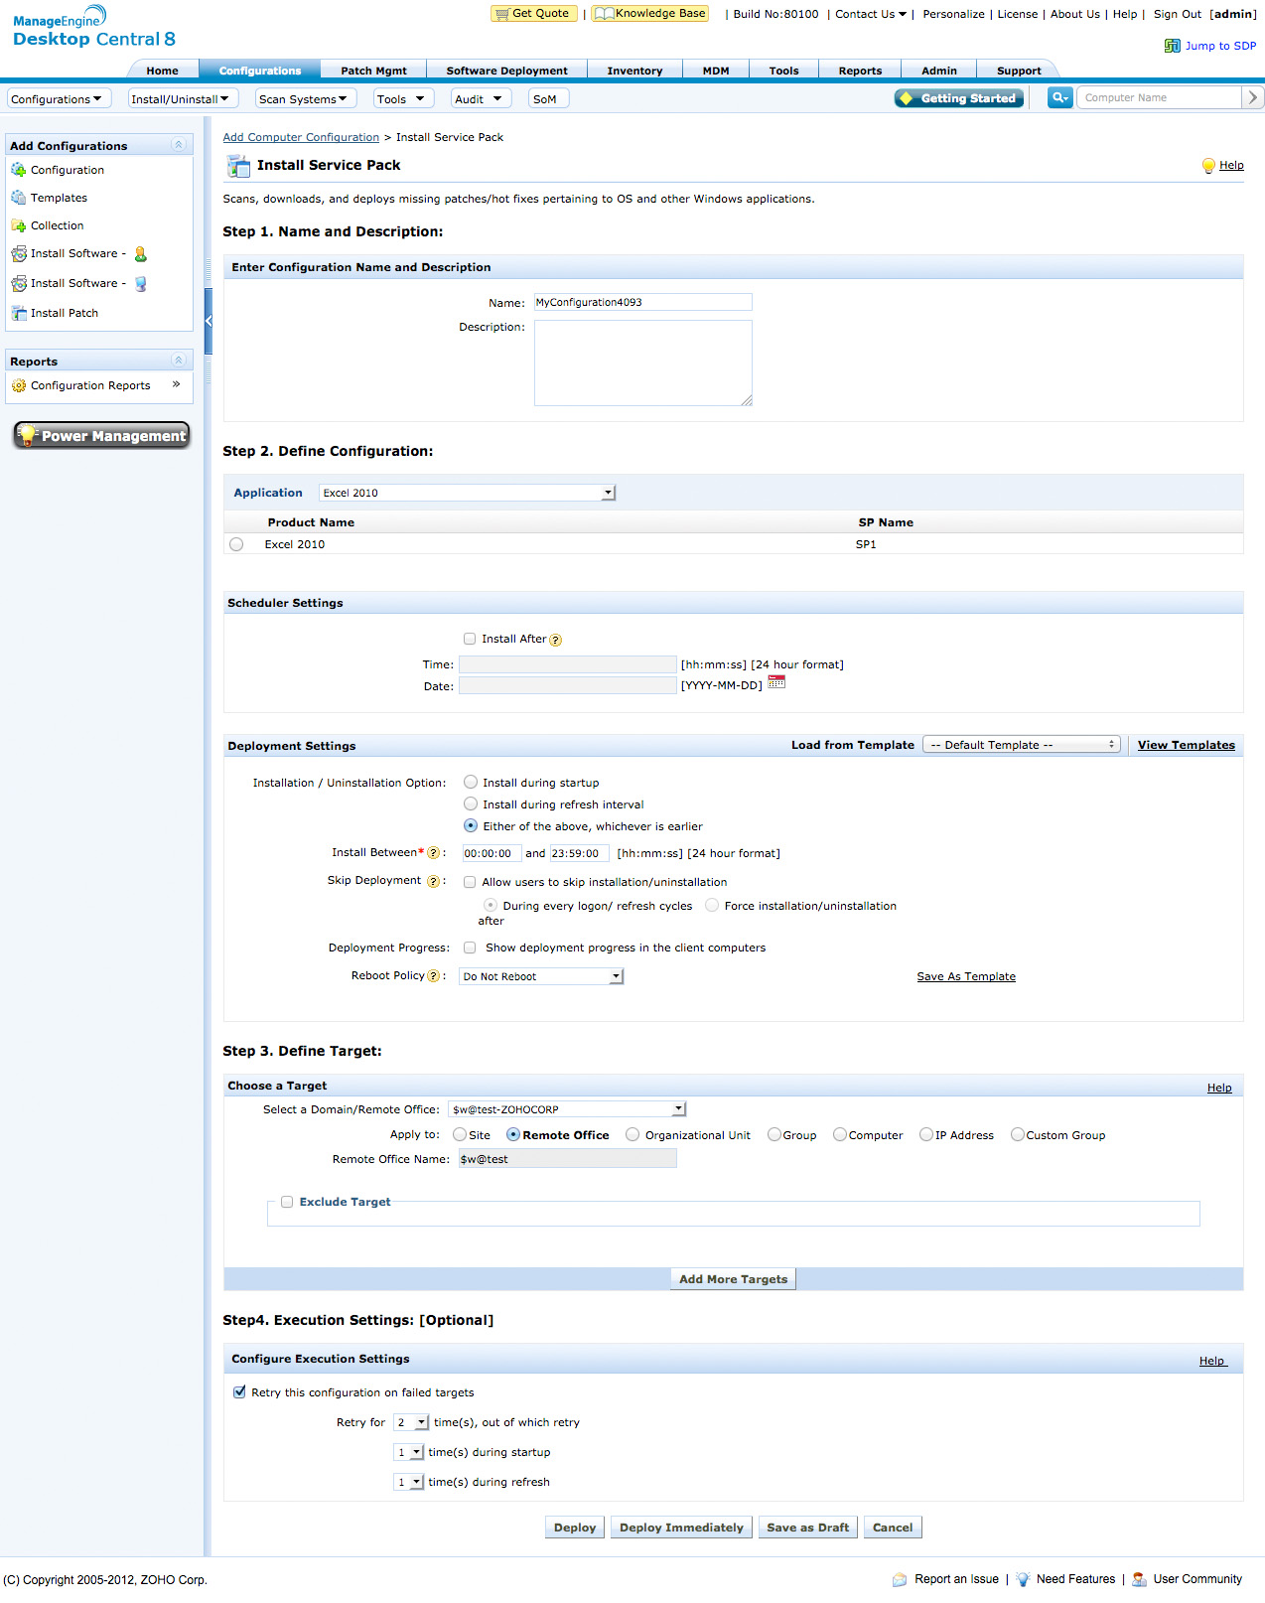The image size is (1265, 1603).
Task: Click the Configuration Reports icon
Action: (18, 385)
